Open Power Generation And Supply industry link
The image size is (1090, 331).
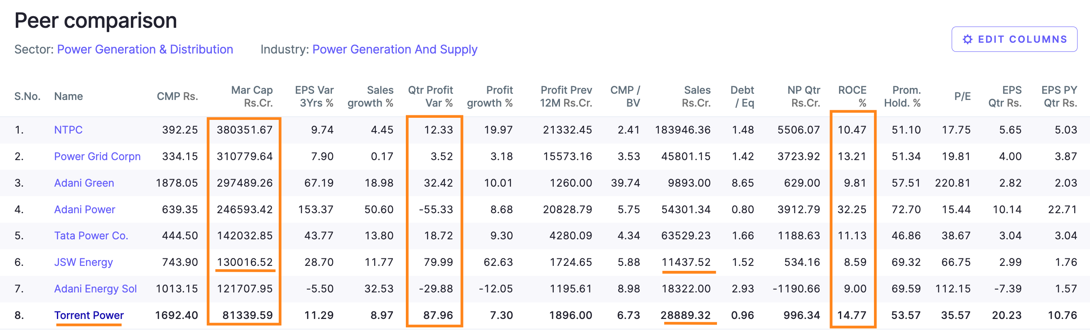point(395,49)
